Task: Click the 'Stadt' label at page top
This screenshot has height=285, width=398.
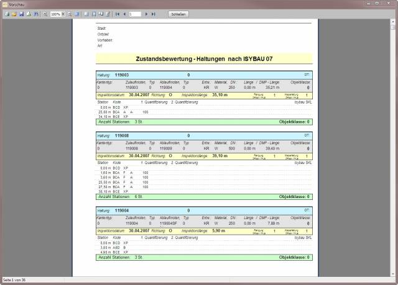Action: click(x=101, y=29)
